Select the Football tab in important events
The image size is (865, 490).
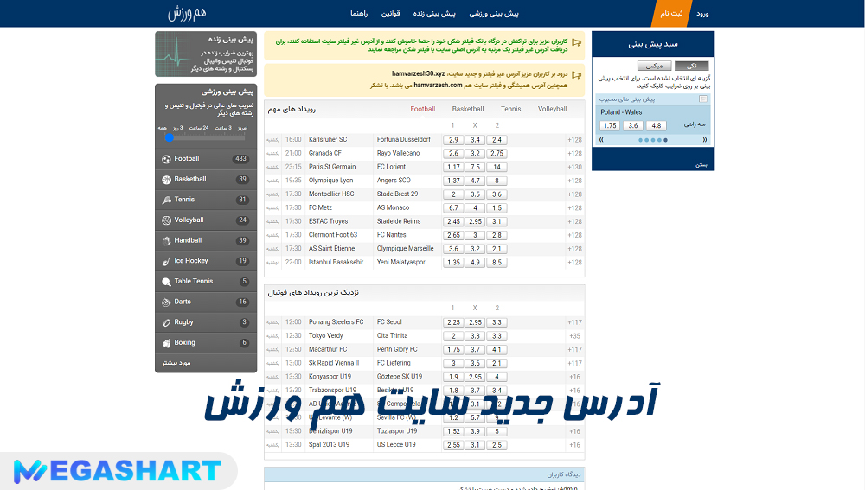pos(423,109)
